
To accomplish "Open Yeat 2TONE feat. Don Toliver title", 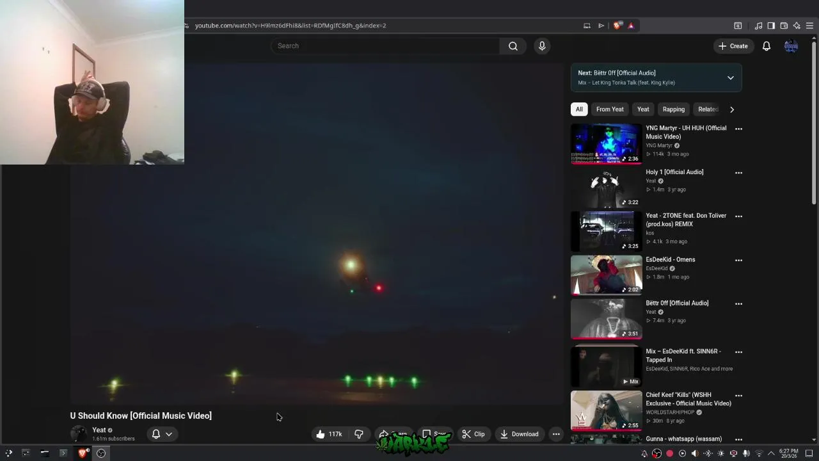I will [x=686, y=220].
